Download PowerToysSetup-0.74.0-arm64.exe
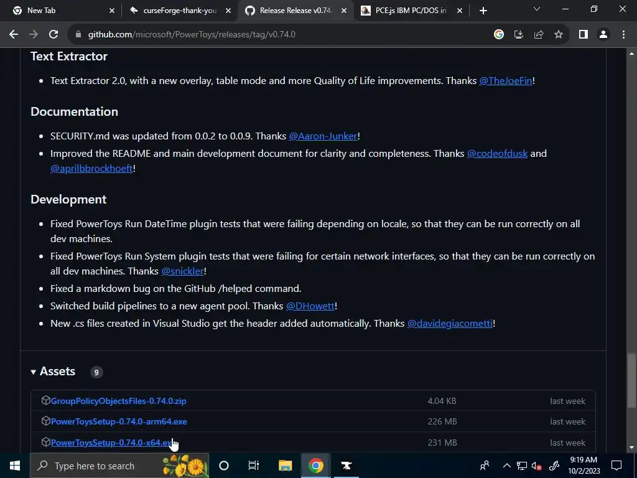The image size is (637, 478). tap(119, 421)
